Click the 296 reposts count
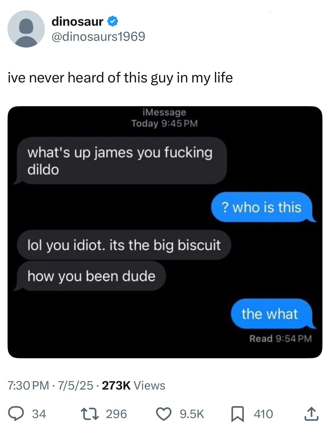 click(x=116, y=414)
